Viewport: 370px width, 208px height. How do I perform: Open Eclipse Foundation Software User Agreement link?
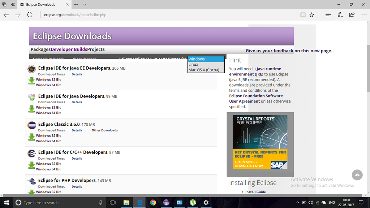[256, 99]
